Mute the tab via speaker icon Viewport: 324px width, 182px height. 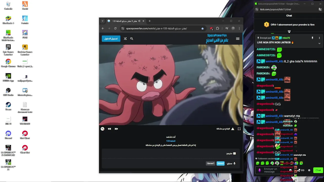pos(139,21)
